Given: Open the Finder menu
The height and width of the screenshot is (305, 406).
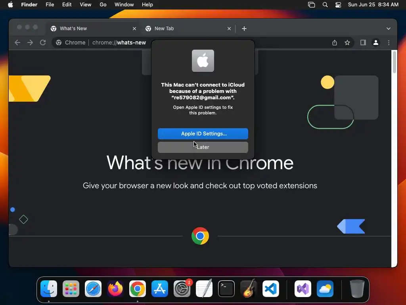Looking at the screenshot, I should click(29, 5).
